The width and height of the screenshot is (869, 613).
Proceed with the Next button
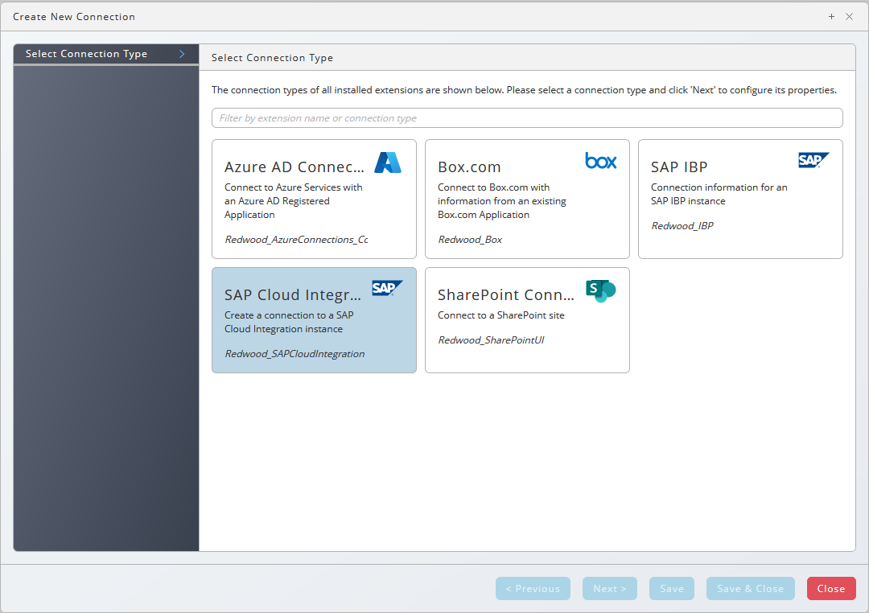(610, 589)
